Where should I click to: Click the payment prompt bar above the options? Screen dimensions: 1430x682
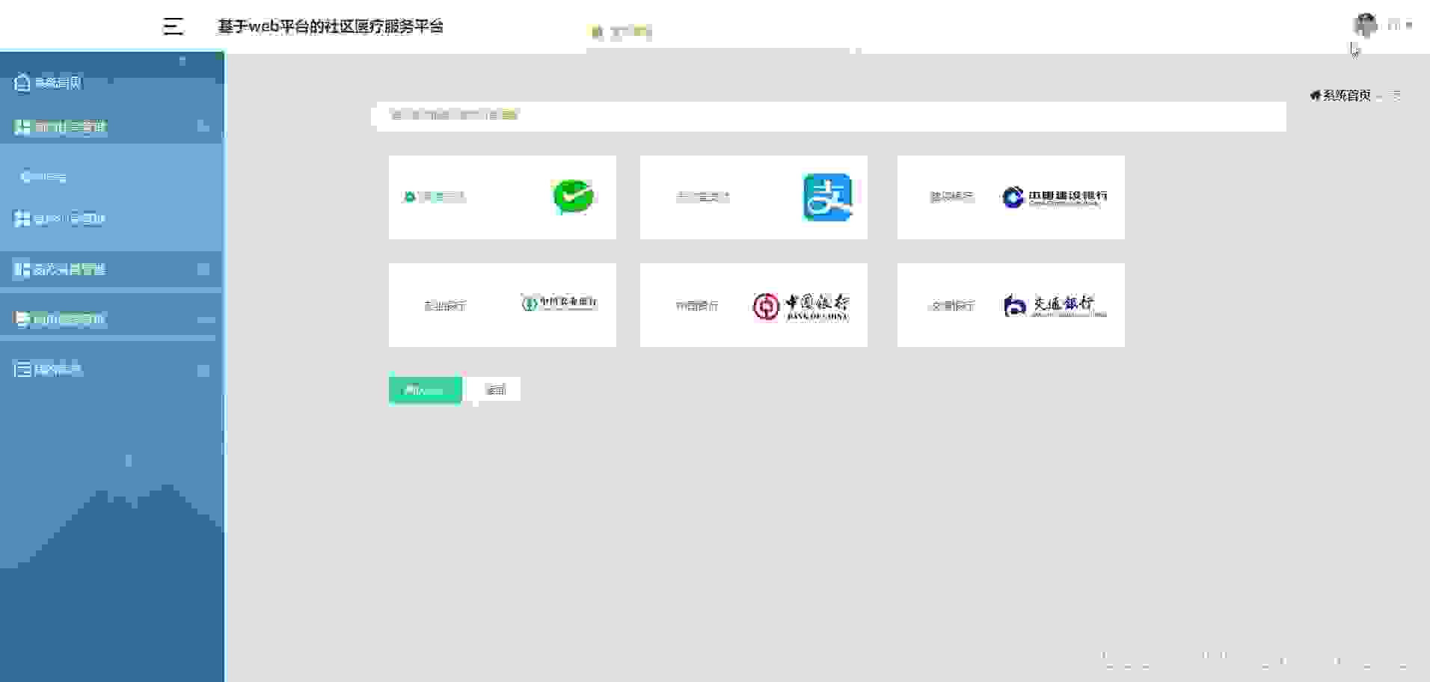coord(829,115)
